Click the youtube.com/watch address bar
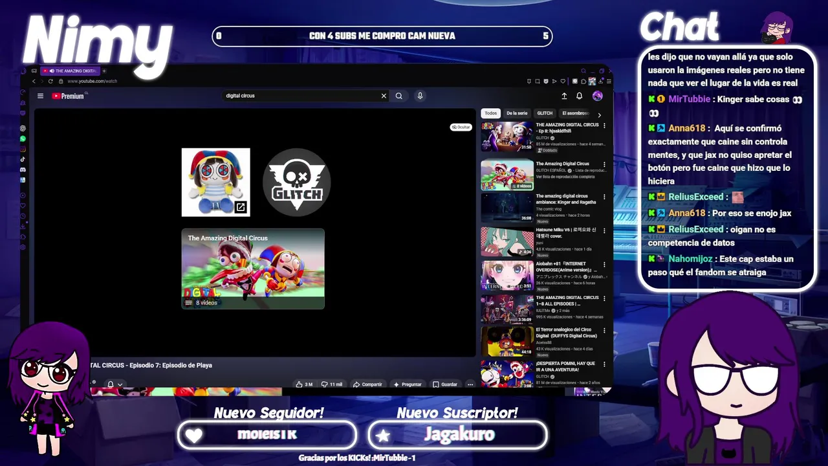This screenshot has width=828, height=466. (x=92, y=82)
